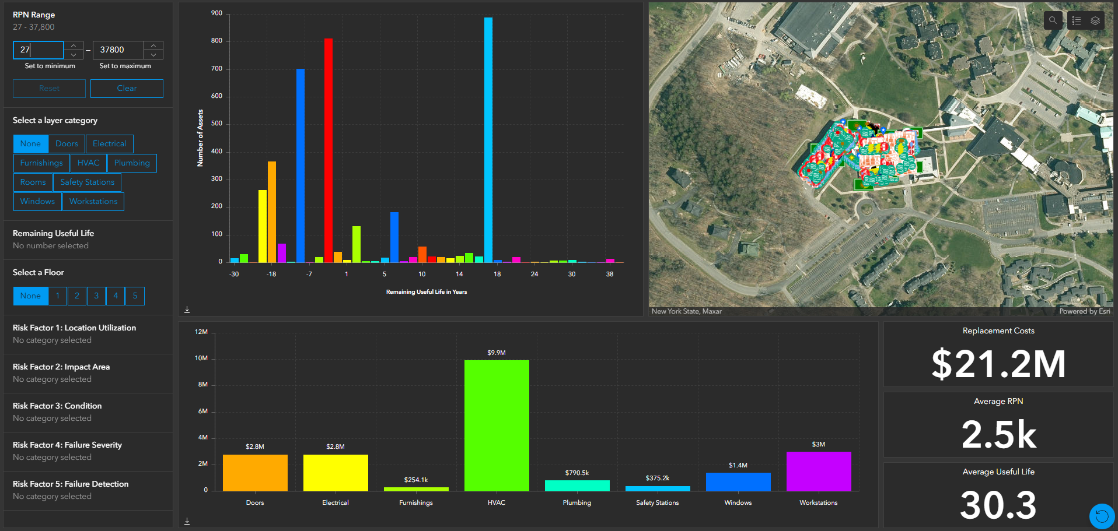This screenshot has height=531, width=1118.
Task: Select None under Select a layer category
Action: click(x=30, y=143)
